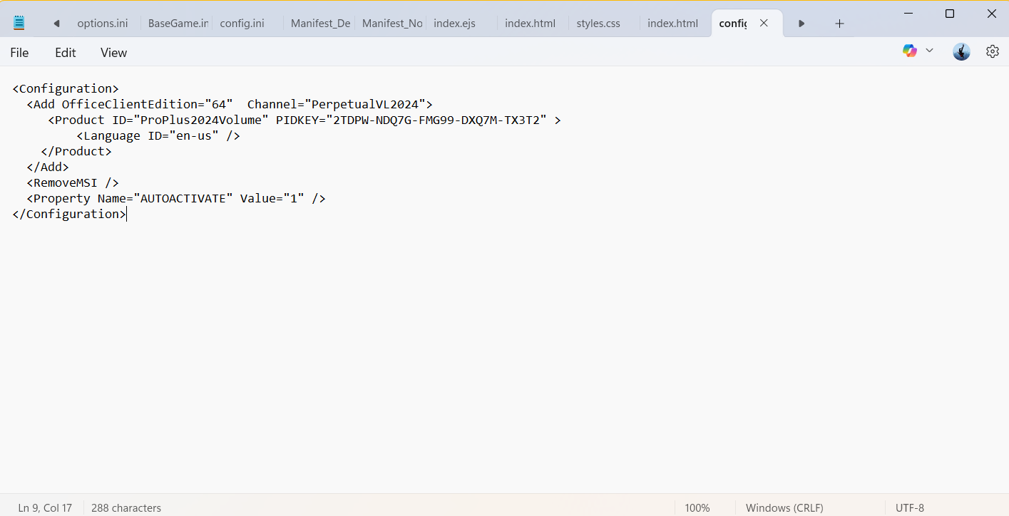Click the </Add> closing tag
Image resolution: width=1009 pixels, height=516 pixels.
[48, 167]
